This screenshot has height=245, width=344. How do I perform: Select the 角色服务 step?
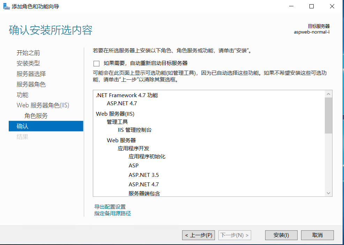(36, 116)
